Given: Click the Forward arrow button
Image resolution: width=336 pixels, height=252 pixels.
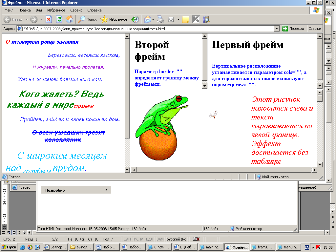Looking at the screenshot, I should (34, 19).
